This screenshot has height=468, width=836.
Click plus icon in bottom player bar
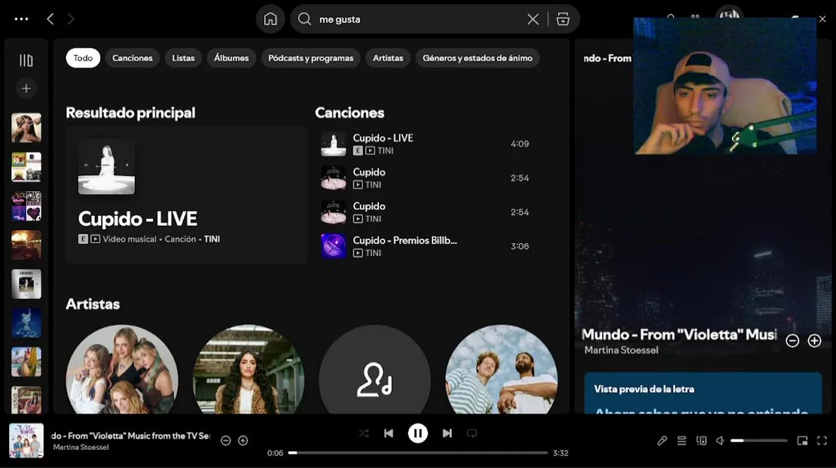(243, 441)
